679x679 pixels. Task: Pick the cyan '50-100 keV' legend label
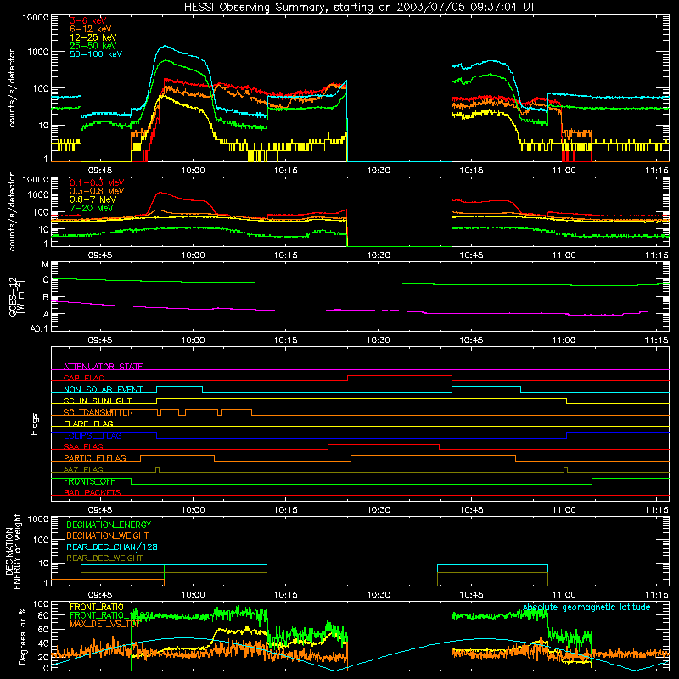click(96, 54)
